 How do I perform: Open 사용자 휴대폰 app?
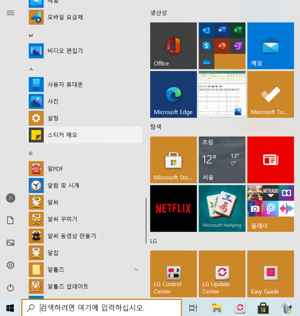(x=84, y=84)
